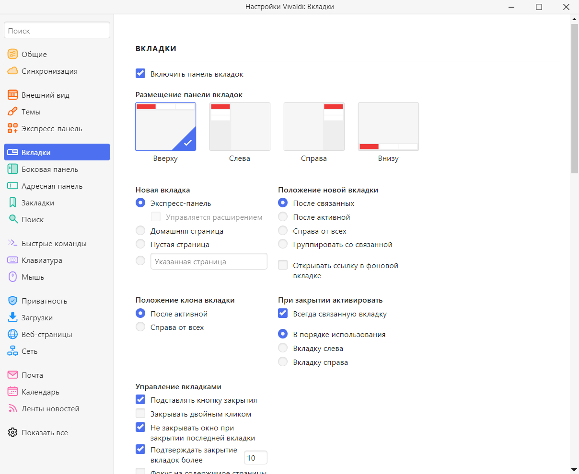
Task: Click the Экспресс-панель grid icon
Action: (12, 128)
